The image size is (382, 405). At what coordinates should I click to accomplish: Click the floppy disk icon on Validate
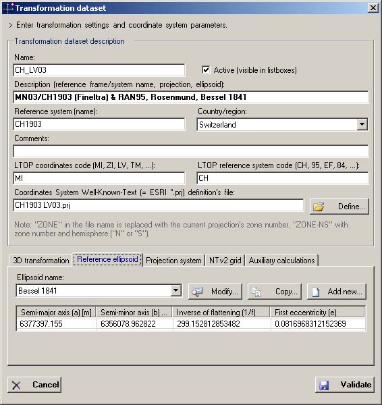(324, 385)
